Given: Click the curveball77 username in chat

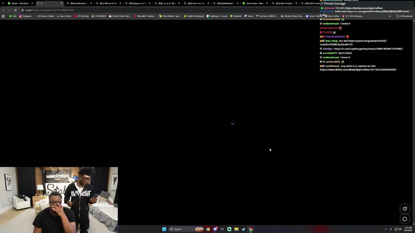Looking at the screenshot, I should point(330,53).
